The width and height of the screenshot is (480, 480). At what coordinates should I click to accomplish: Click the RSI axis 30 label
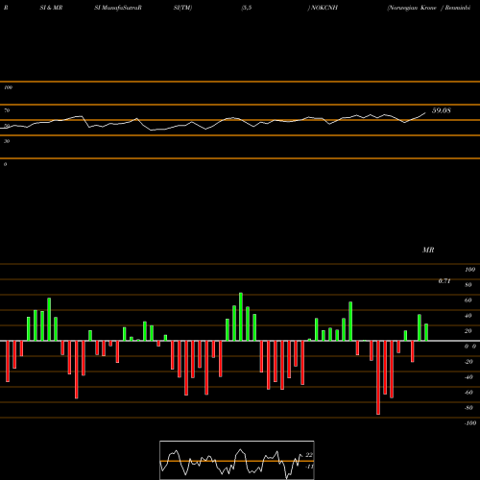(7, 141)
